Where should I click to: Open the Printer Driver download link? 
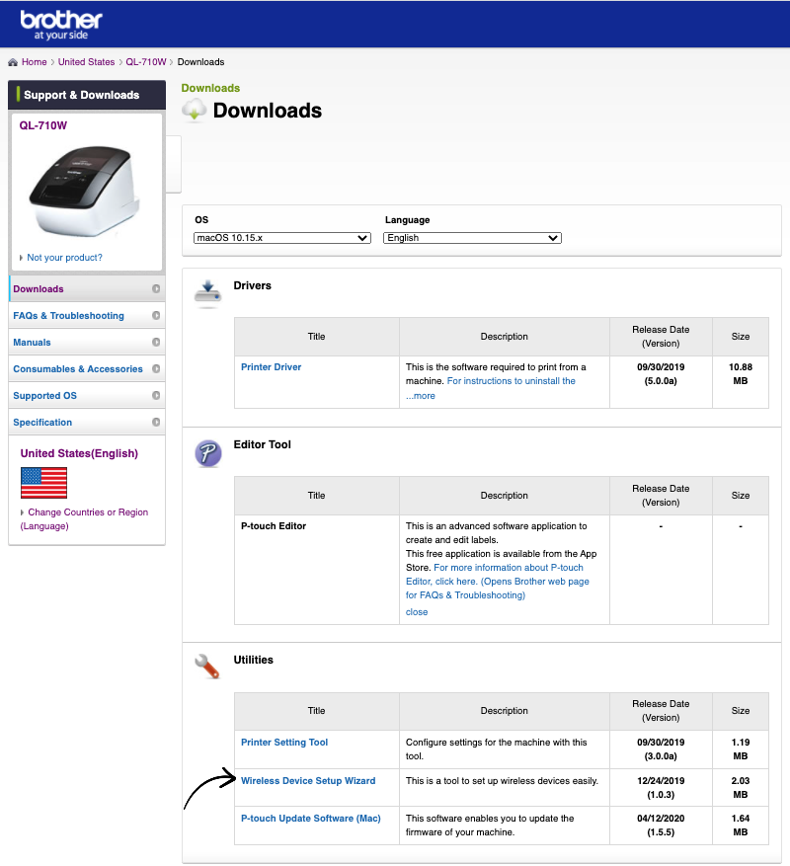[x=272, y=367]
